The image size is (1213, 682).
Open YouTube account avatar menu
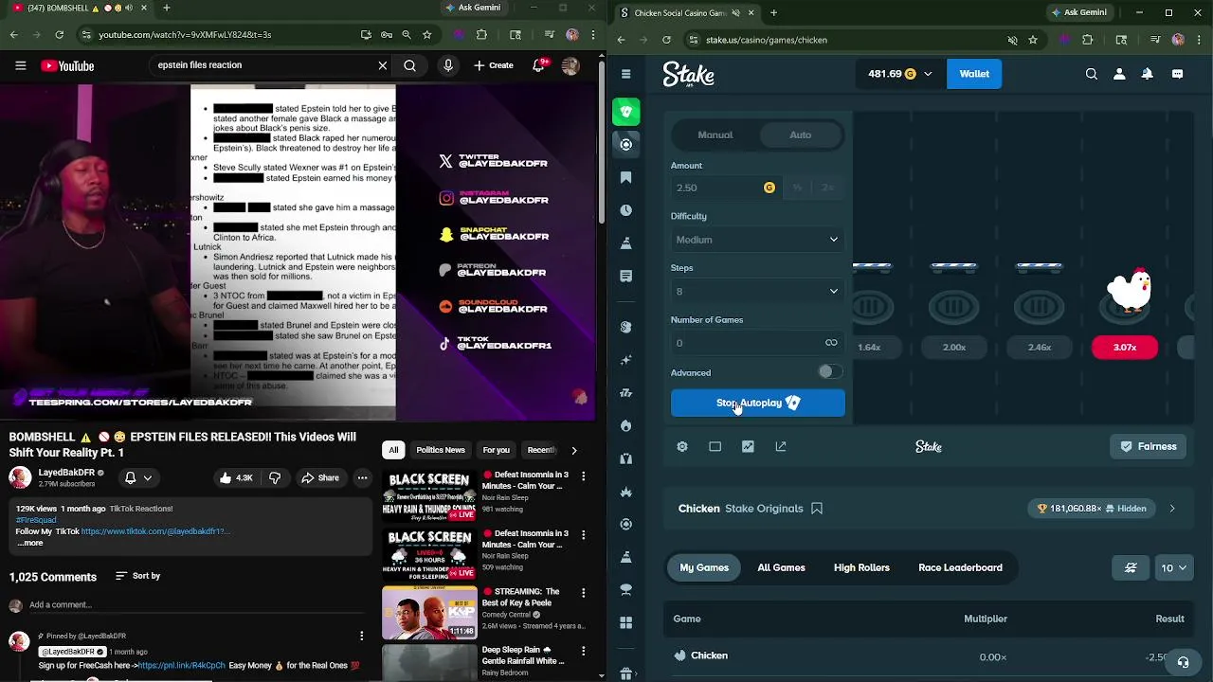[x=570, y=65]
